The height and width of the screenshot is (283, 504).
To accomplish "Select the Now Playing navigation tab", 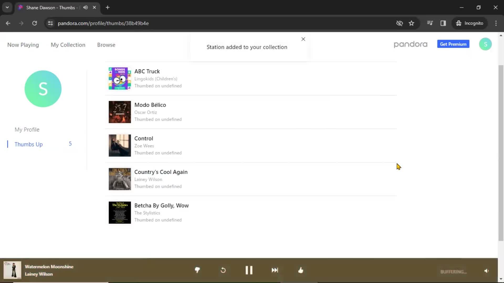I will tap(23, 45).
